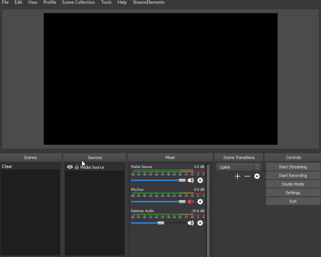Toggle the lock on Media Source
Viewport: 321px width, 257px height.
click(x=77, y=167)
